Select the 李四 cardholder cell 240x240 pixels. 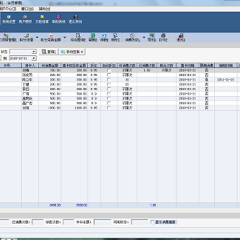(x=30, y=89)
